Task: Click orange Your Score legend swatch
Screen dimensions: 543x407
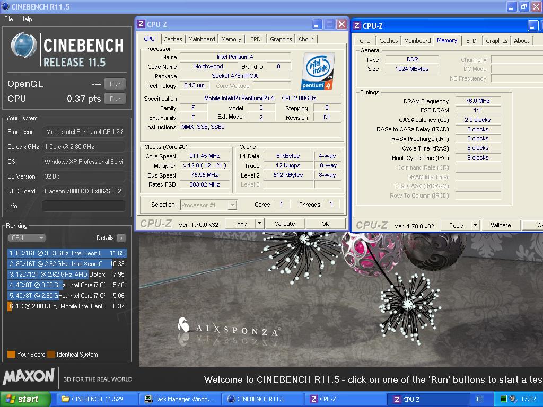Action: click(x=11, y=355)
